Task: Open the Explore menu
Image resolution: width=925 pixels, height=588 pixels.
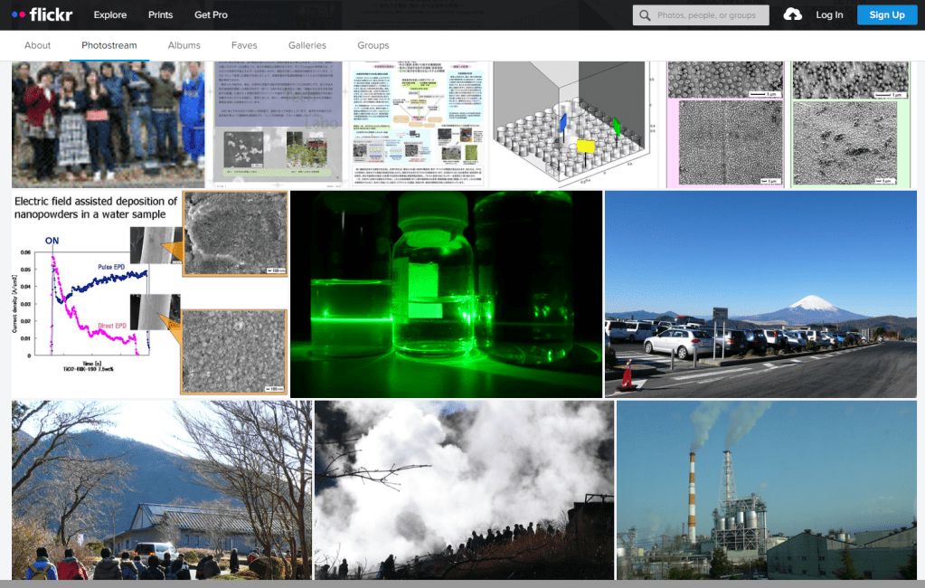Action: pyautogui.click(x=109, y=14)
